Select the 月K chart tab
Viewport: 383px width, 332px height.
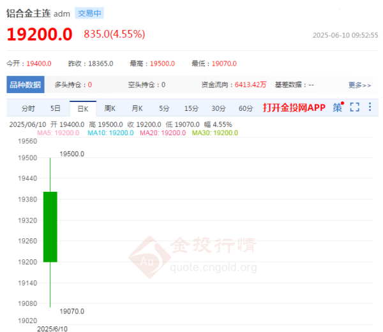[137, 108]
